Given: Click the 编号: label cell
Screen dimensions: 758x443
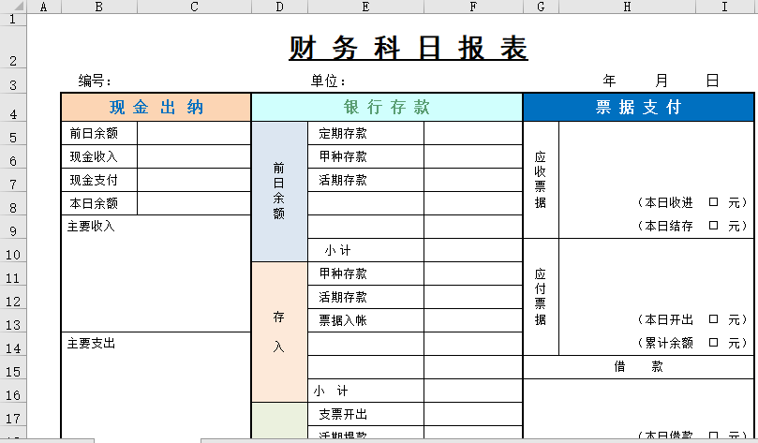Looking at the screenshot, I should [96, 81].
